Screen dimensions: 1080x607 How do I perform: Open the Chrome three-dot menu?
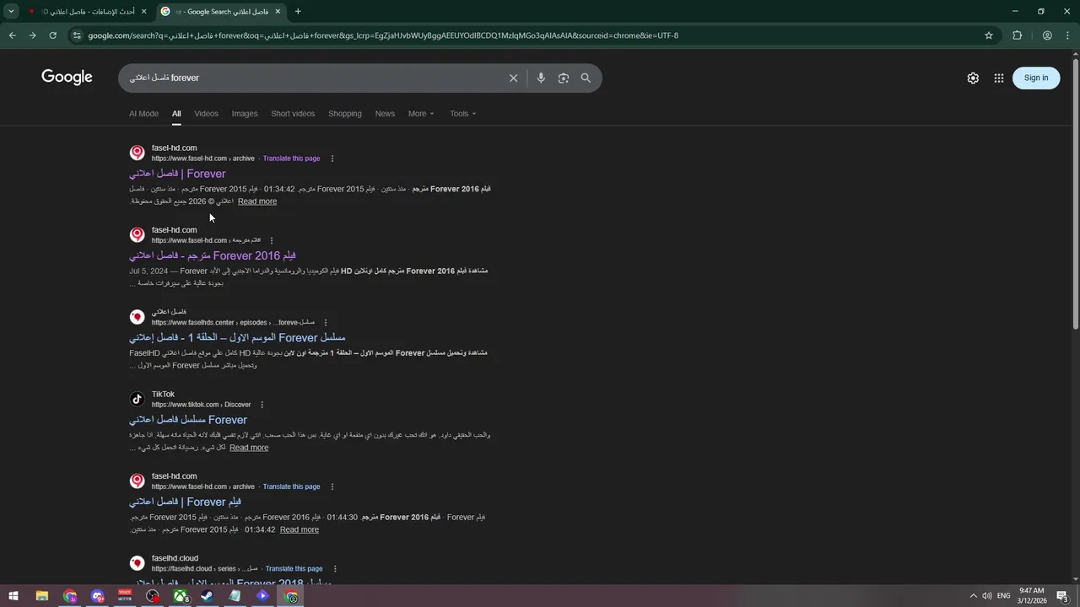click(x=1068, y=35)
